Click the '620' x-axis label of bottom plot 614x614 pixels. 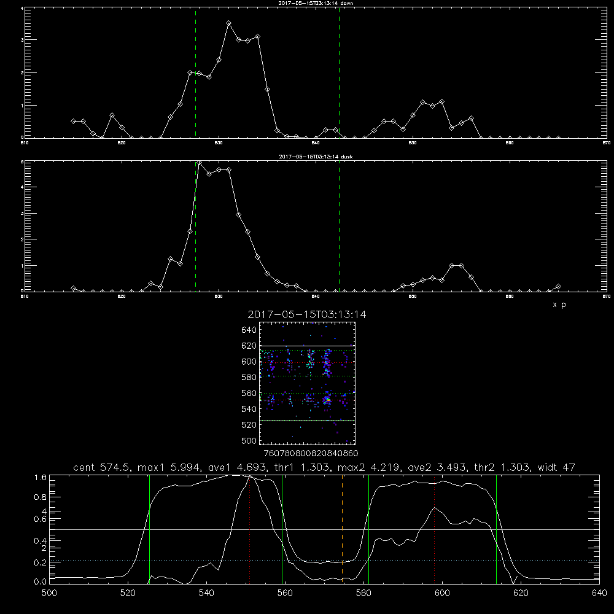tap(521, 593)
